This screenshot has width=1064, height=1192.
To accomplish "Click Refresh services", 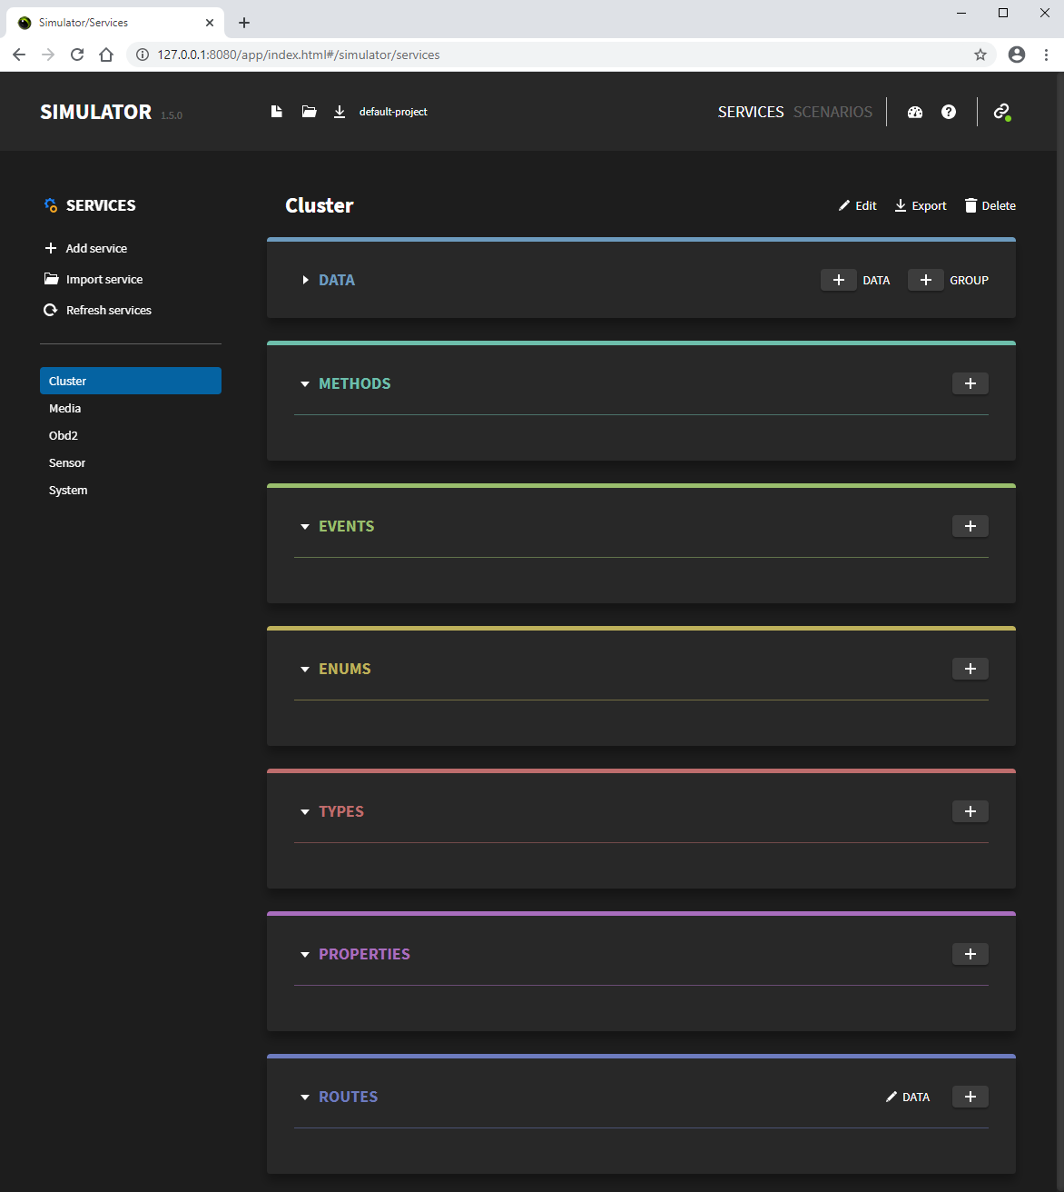I will click(108, 310).
